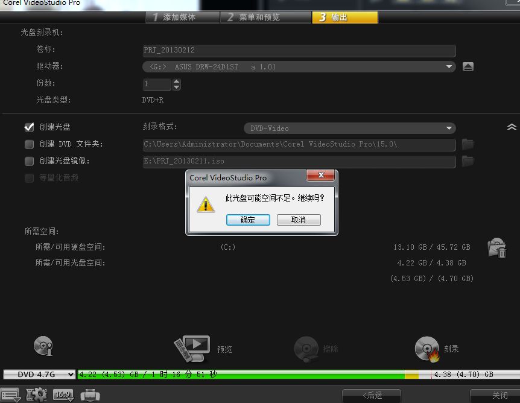Image resolution: width=520 pixels, height=403 pixels.
Task: Open the disc information icon at bottom left
Action: point(43,346)
